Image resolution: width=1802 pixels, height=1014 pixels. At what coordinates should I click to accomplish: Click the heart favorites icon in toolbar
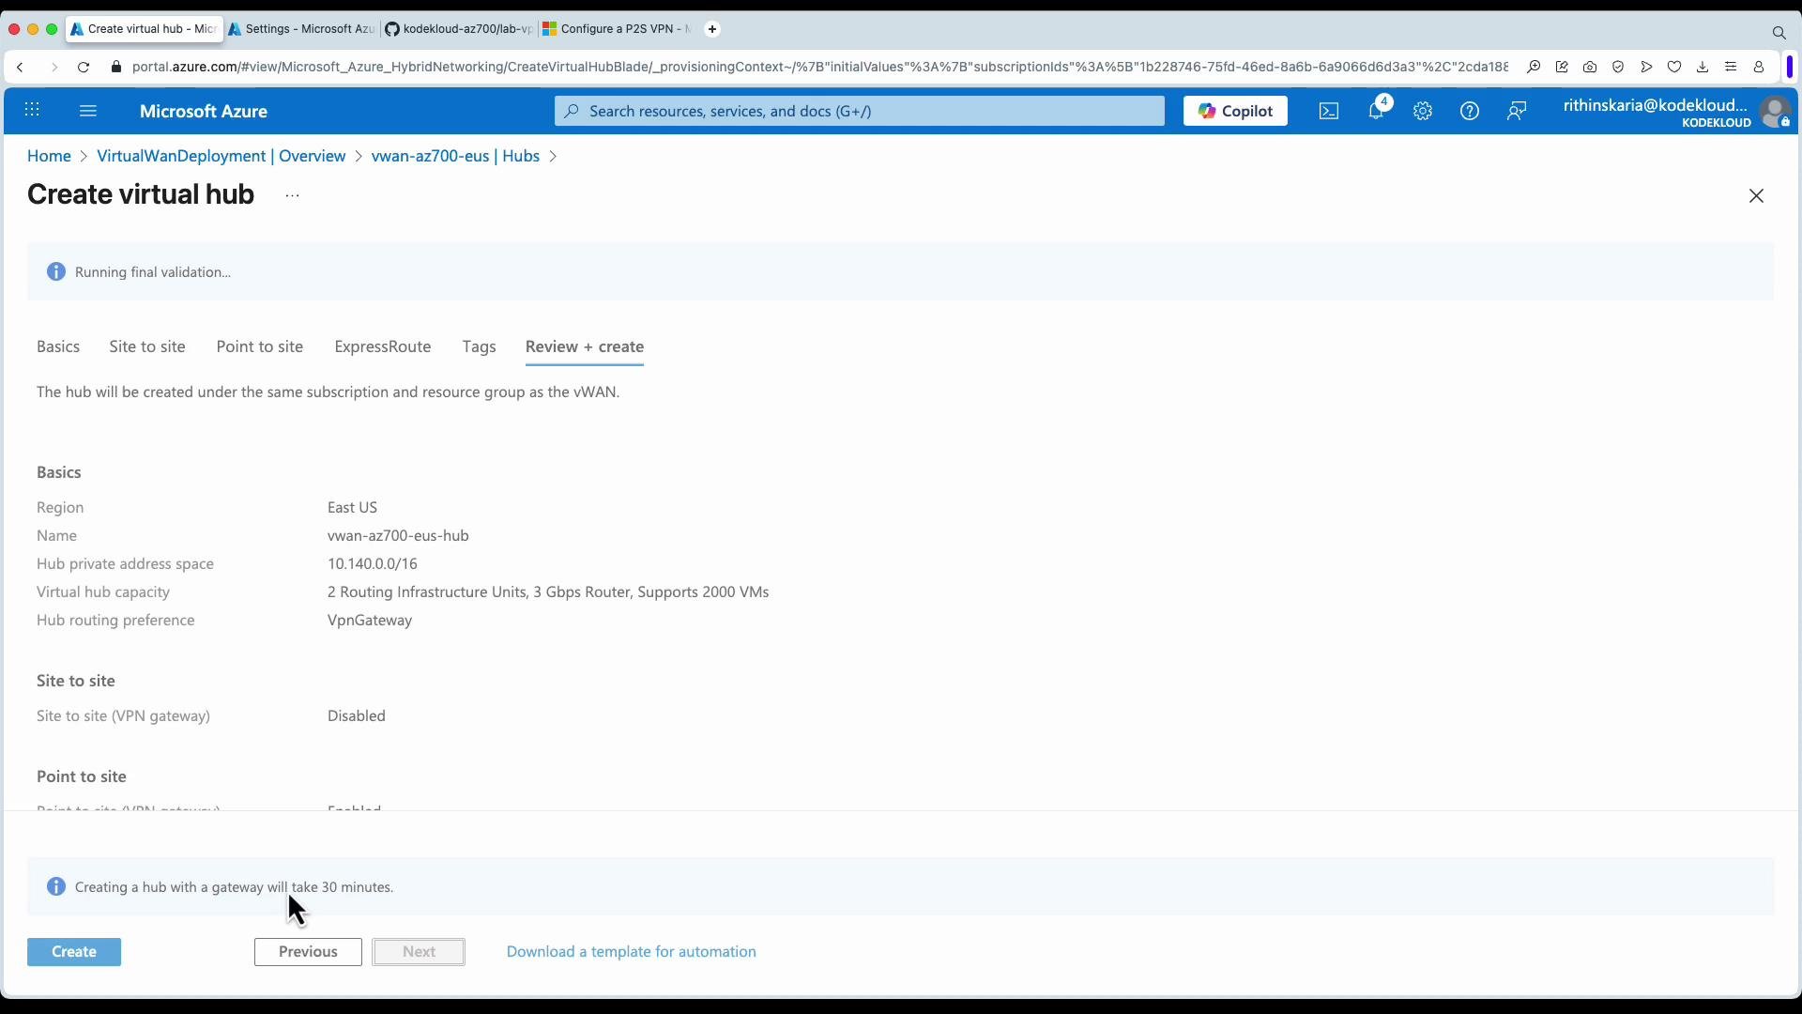pos(1674,67)
